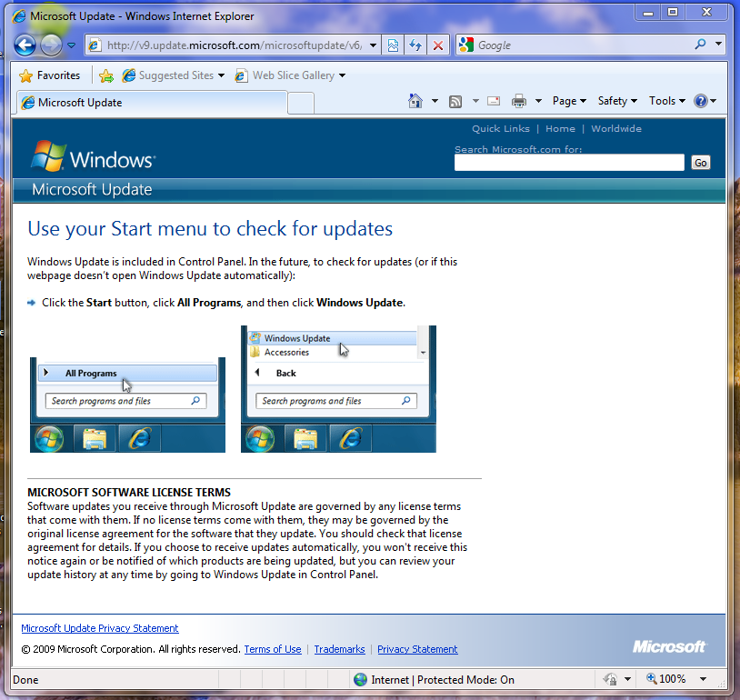Expand the privacy icon dropdown in status bar

tap(627, 680)
